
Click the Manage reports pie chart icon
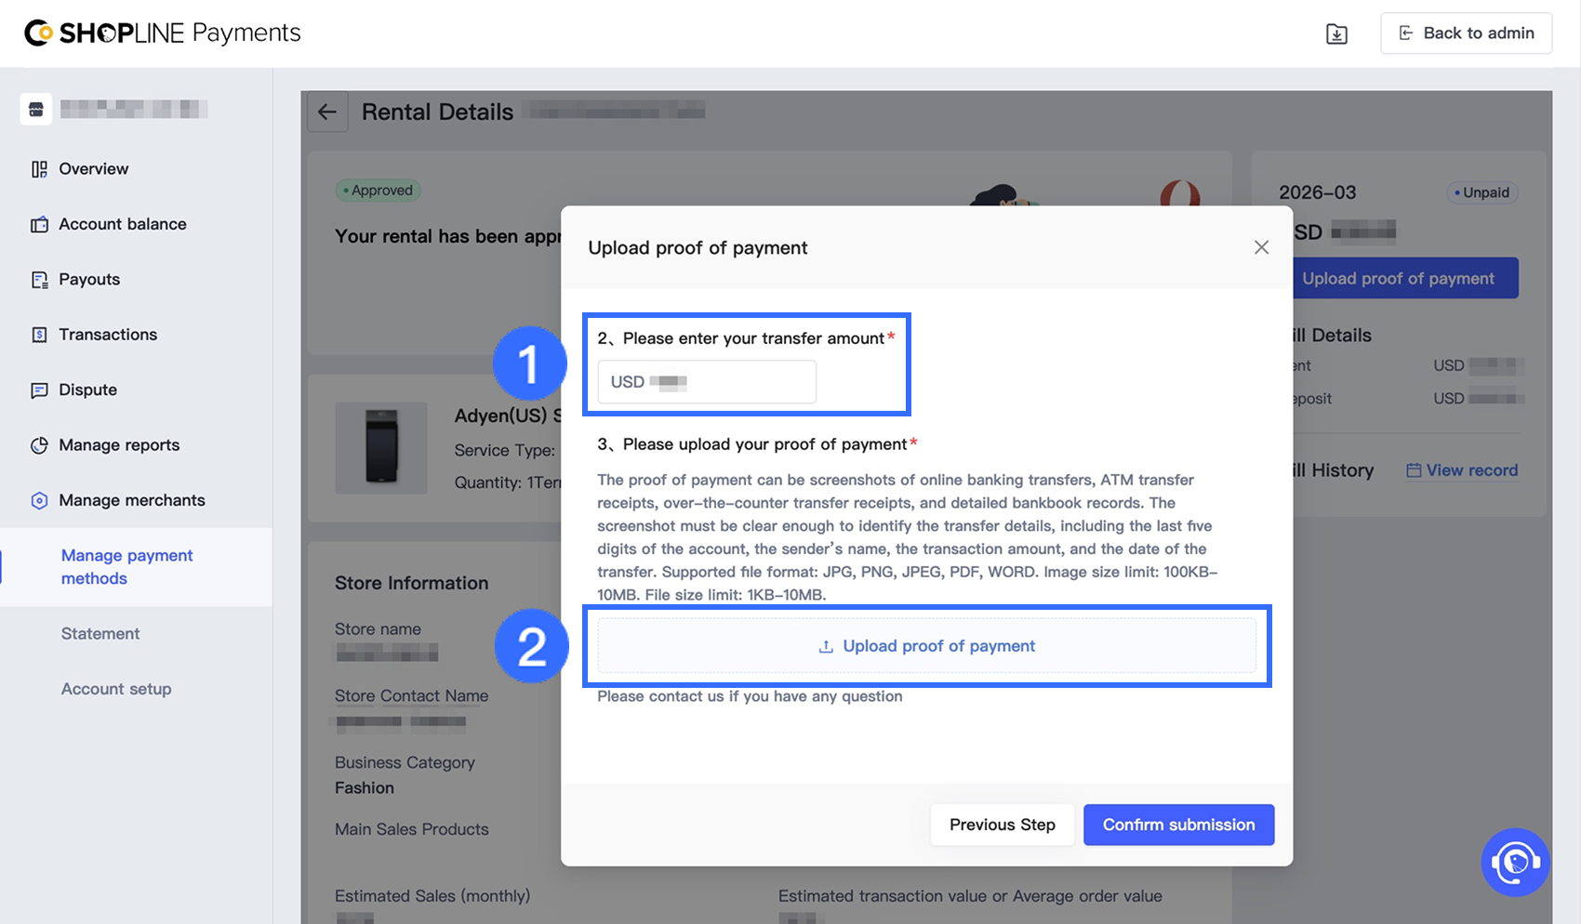tap(39, 445)
